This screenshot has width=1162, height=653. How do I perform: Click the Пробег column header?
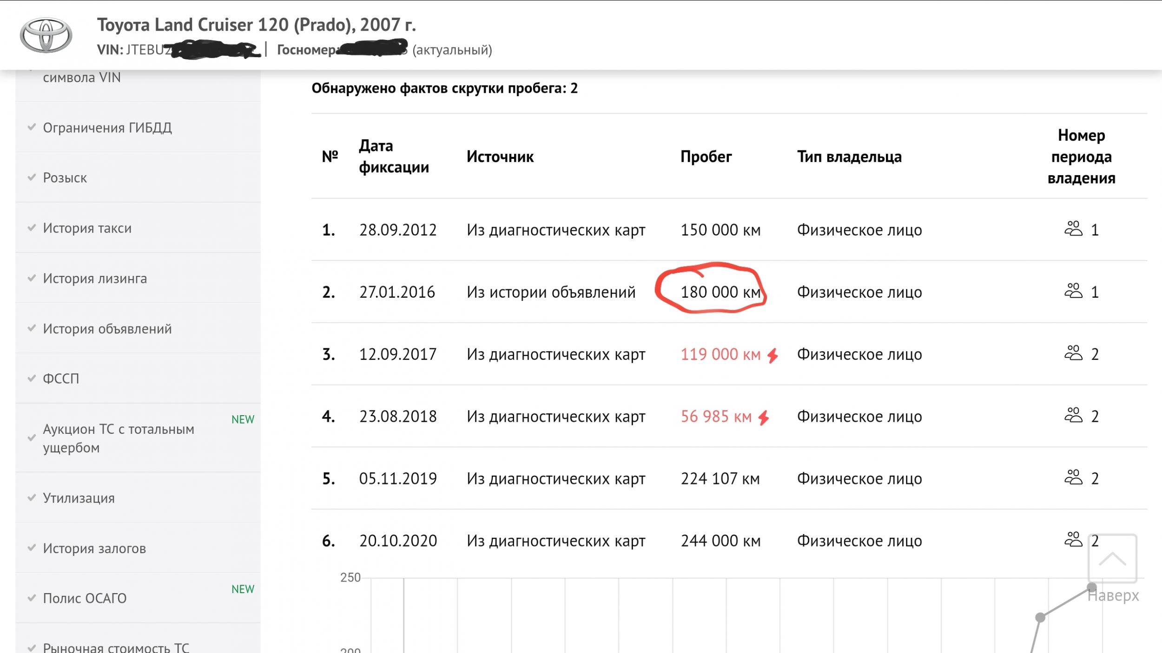coord(706,157)
